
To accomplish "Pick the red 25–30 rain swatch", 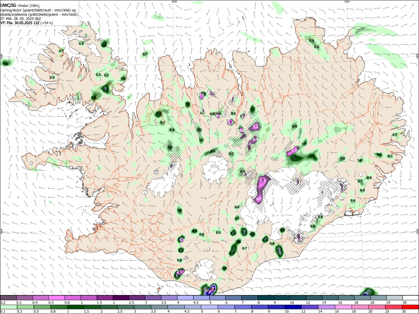I will pos(393,307).
